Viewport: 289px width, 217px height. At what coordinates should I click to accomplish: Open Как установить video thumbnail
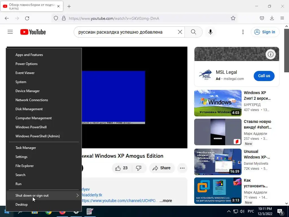coord(218,191)
